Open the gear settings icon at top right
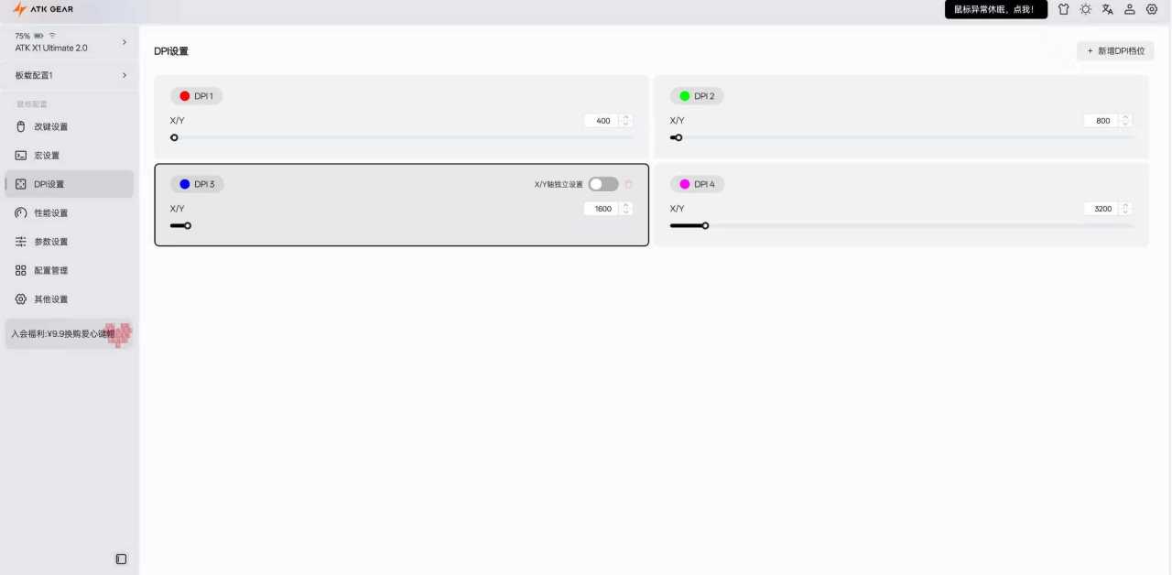The image size is (1172, 575). (x=1152, y=9)
